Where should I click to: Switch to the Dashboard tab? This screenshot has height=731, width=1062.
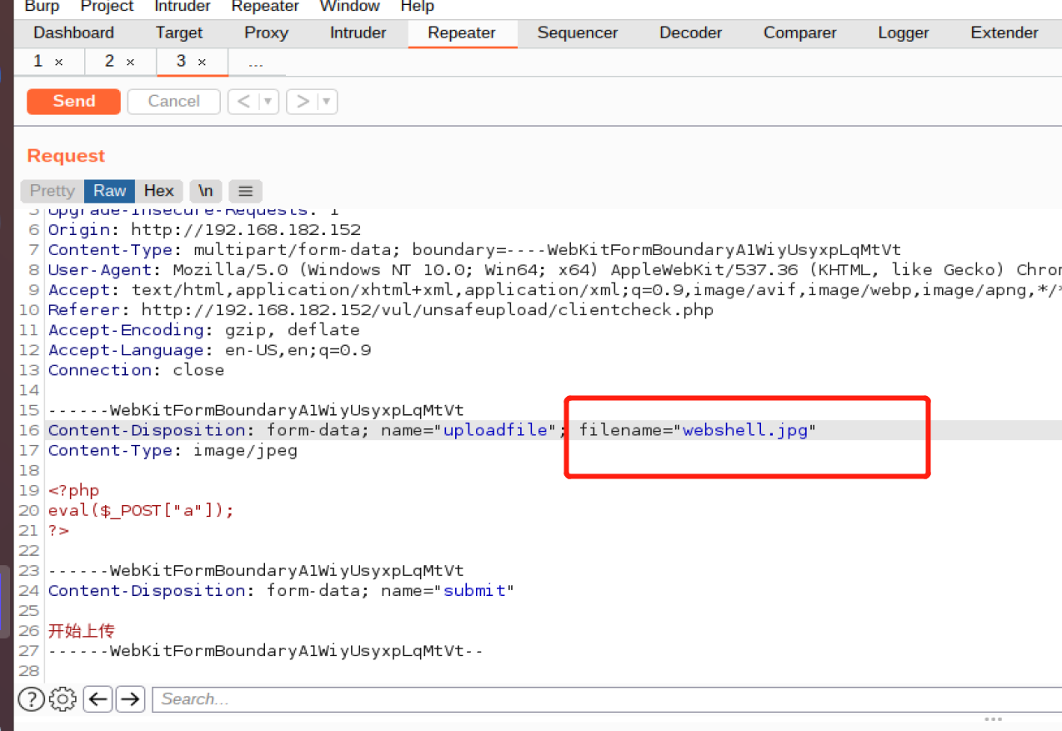[74, 33]
